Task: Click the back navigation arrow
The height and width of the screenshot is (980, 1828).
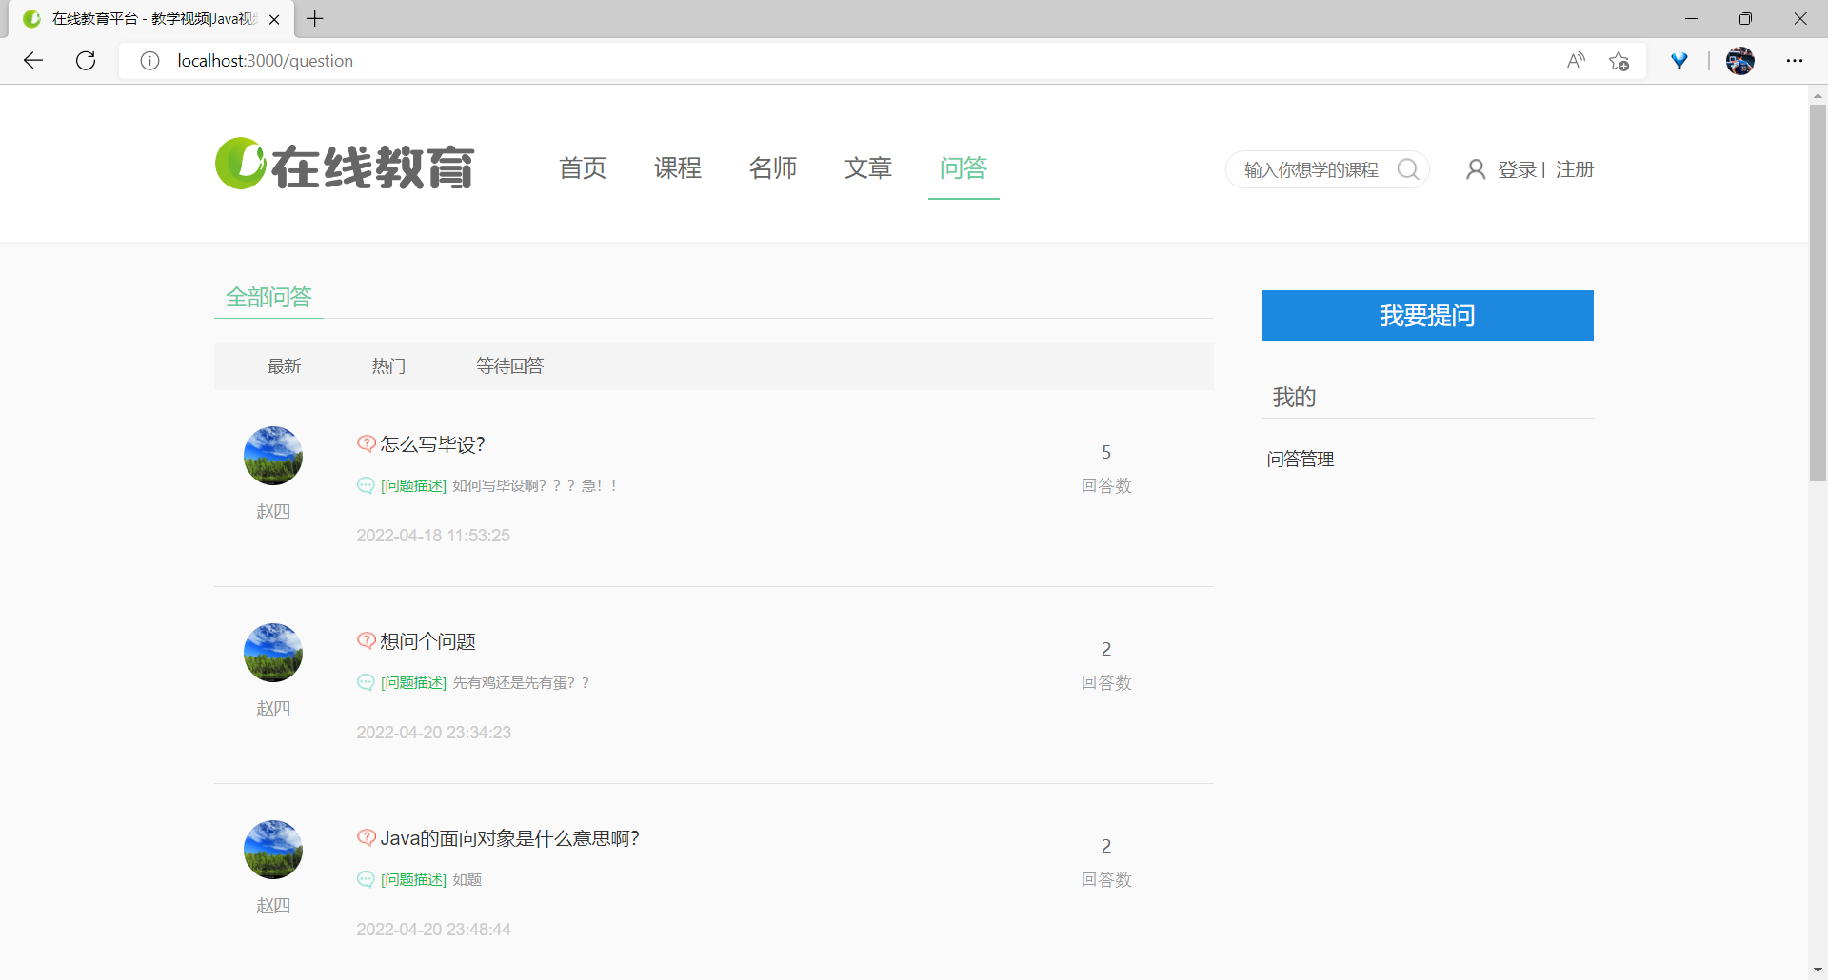Action: pyautogui.click(x=33, y=60)
